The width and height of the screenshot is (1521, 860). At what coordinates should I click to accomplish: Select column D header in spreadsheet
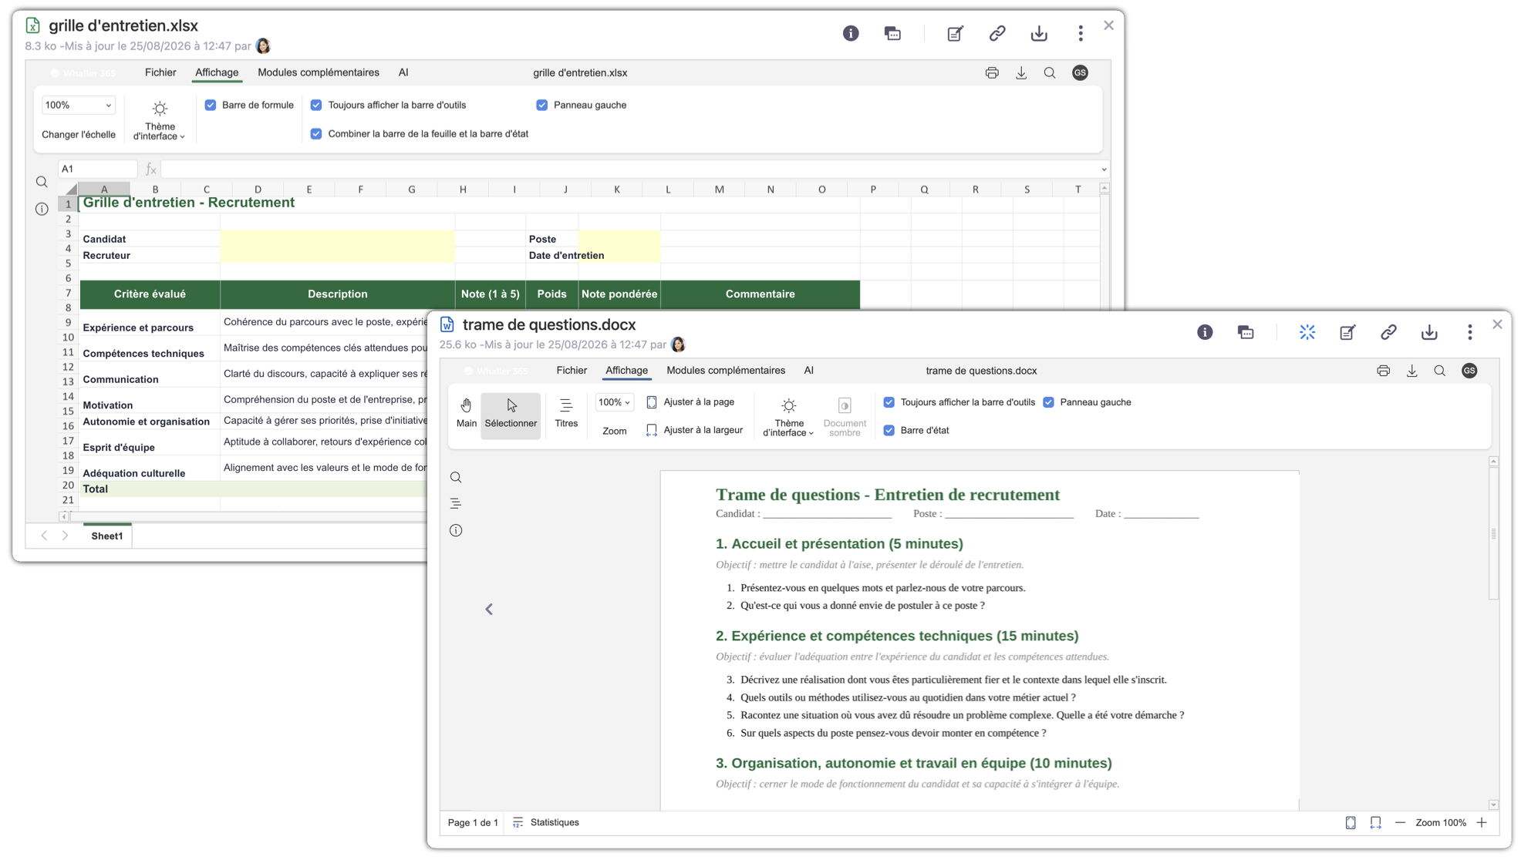point(258,190)
